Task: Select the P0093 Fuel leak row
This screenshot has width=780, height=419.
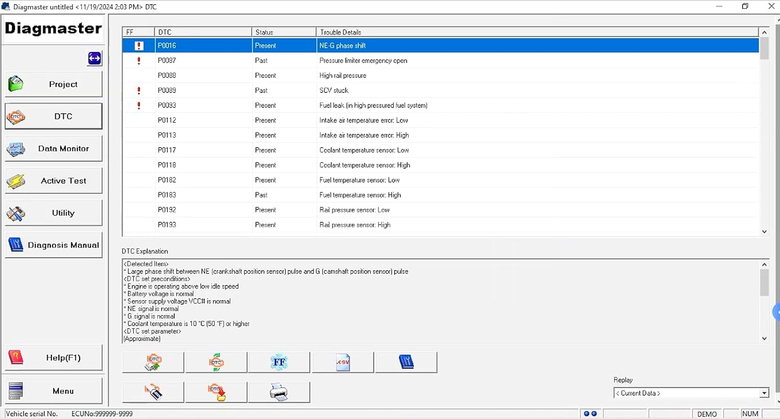Action: (373, 105)
